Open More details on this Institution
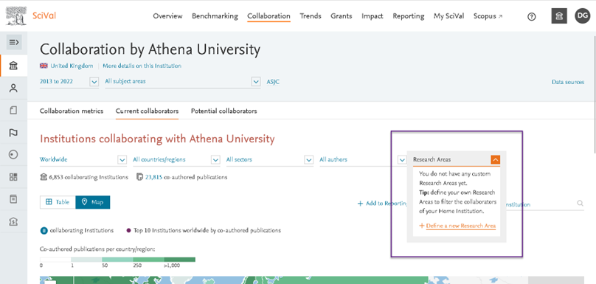 tap(142, 66)
